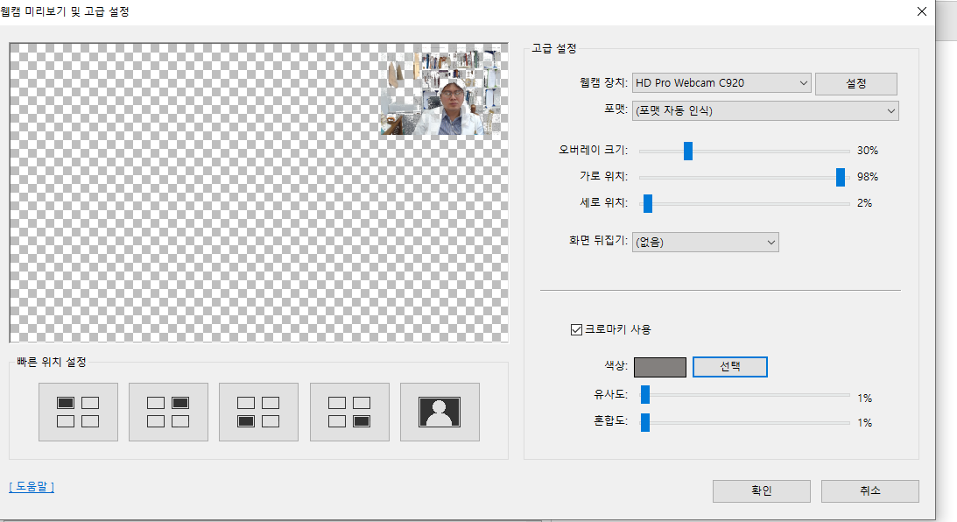Select top-left quick position preset
The width and height of the screenshot is (957, 522).
(78, 413)
